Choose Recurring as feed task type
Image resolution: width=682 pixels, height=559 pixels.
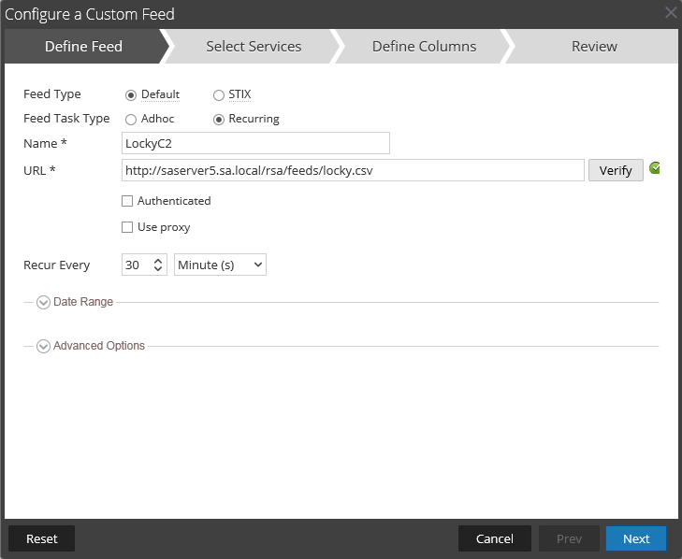pos(219,119)
